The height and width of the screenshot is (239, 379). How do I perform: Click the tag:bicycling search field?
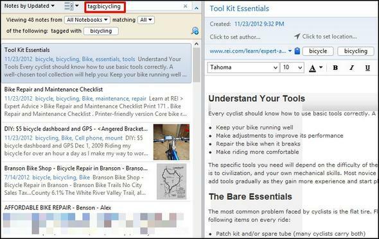pyautogui.click(x=137, y=6)
